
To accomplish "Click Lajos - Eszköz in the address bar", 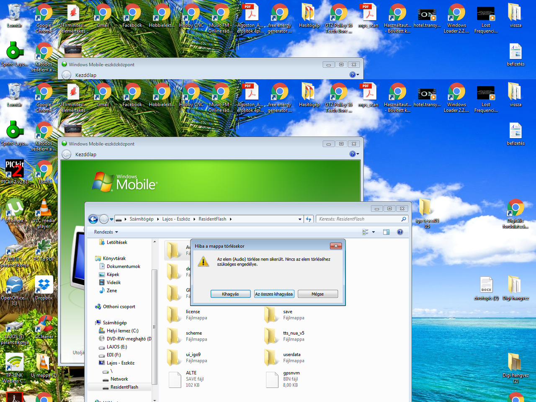I will point(176,219).
